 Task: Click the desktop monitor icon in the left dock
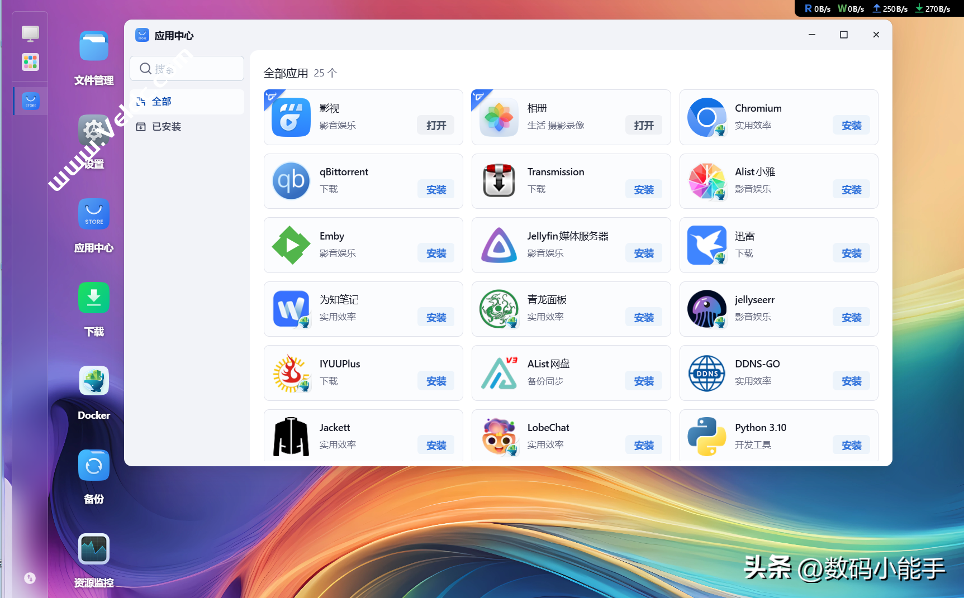coord(30,34)
